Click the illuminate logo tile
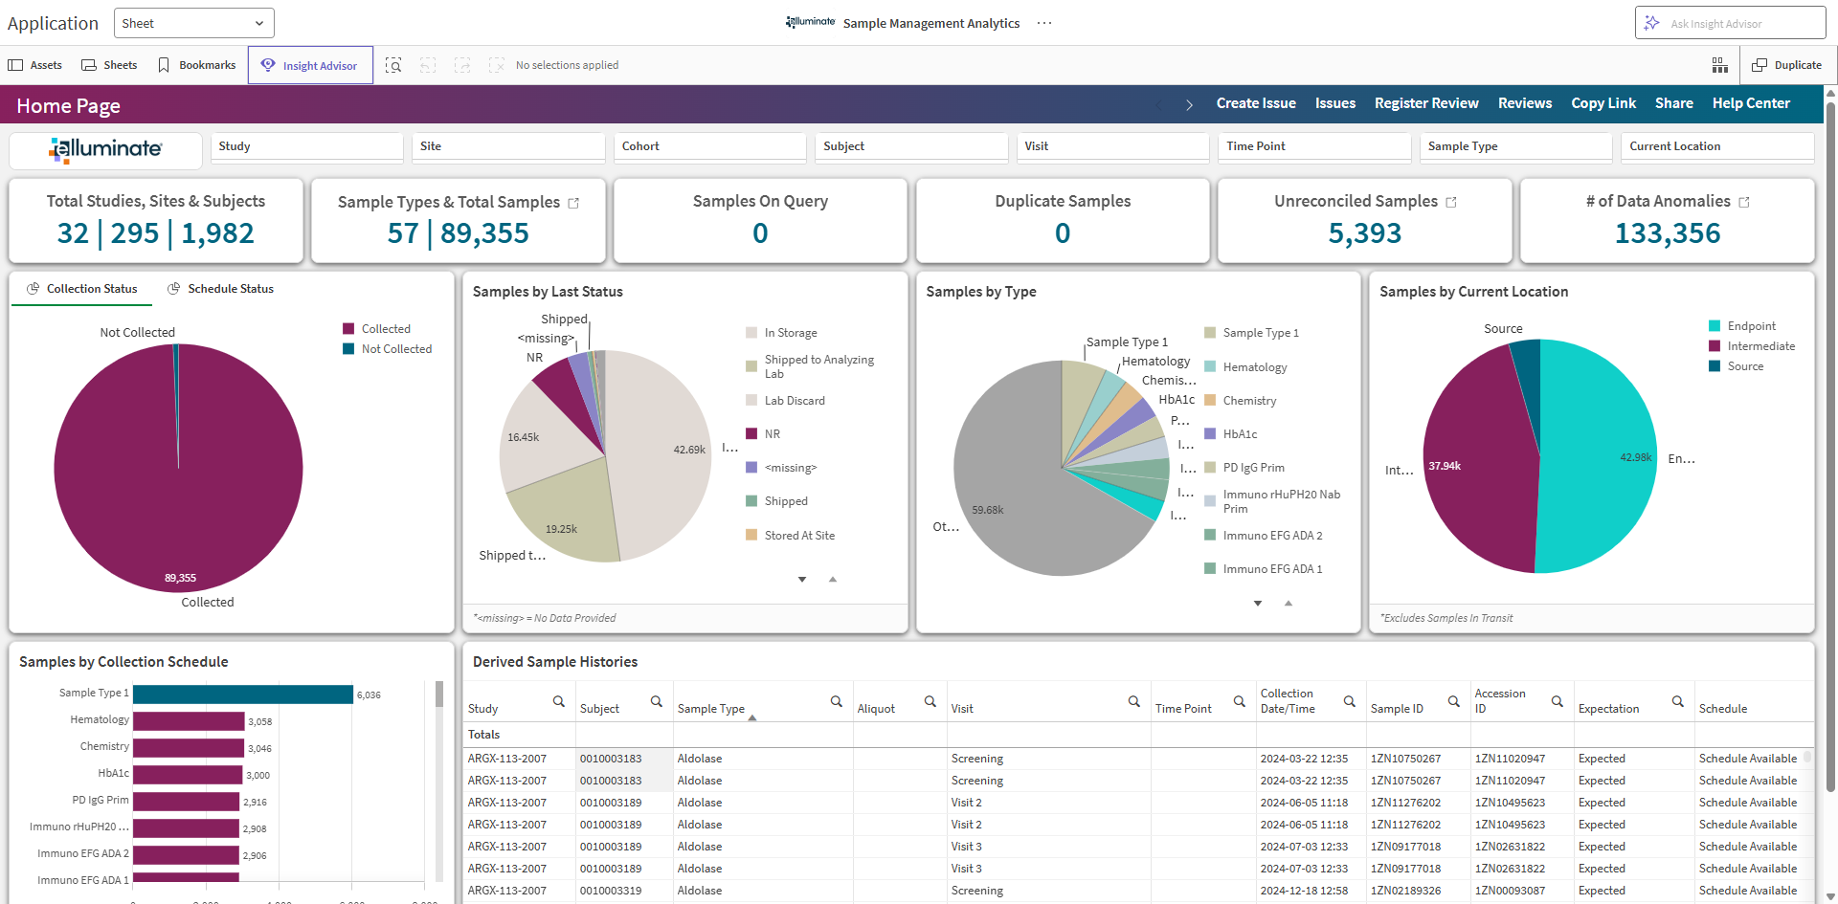 (x=105, y=149)
